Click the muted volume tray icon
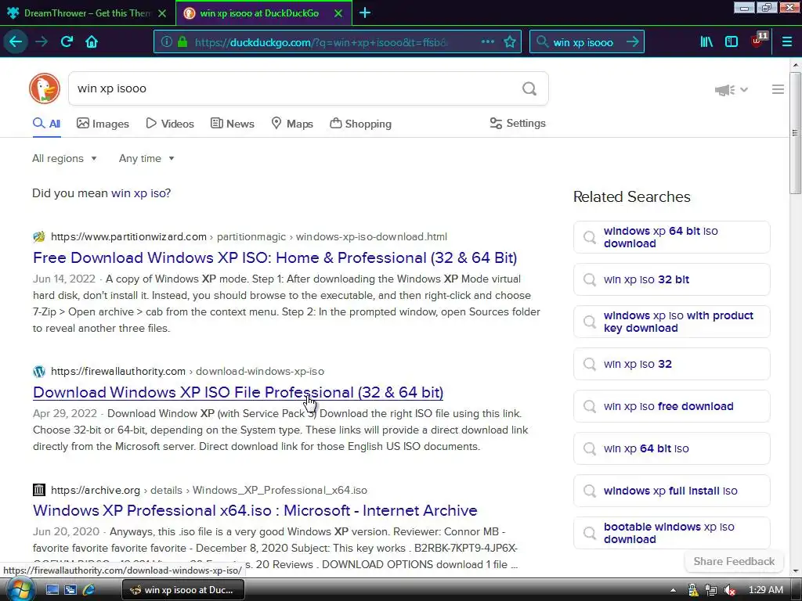The width and height of the screenshot is (802, 601). (730, 590)
